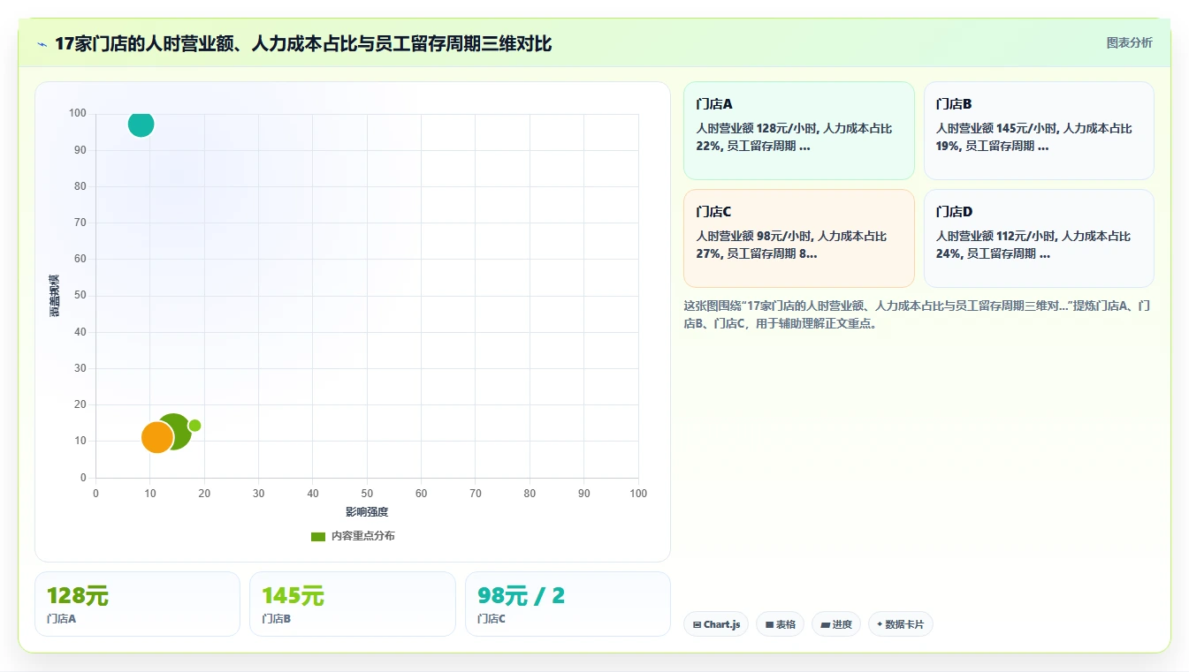1189x672 pixels.
Task: Click the Chart.js tag chip
Action: [716, 624]
